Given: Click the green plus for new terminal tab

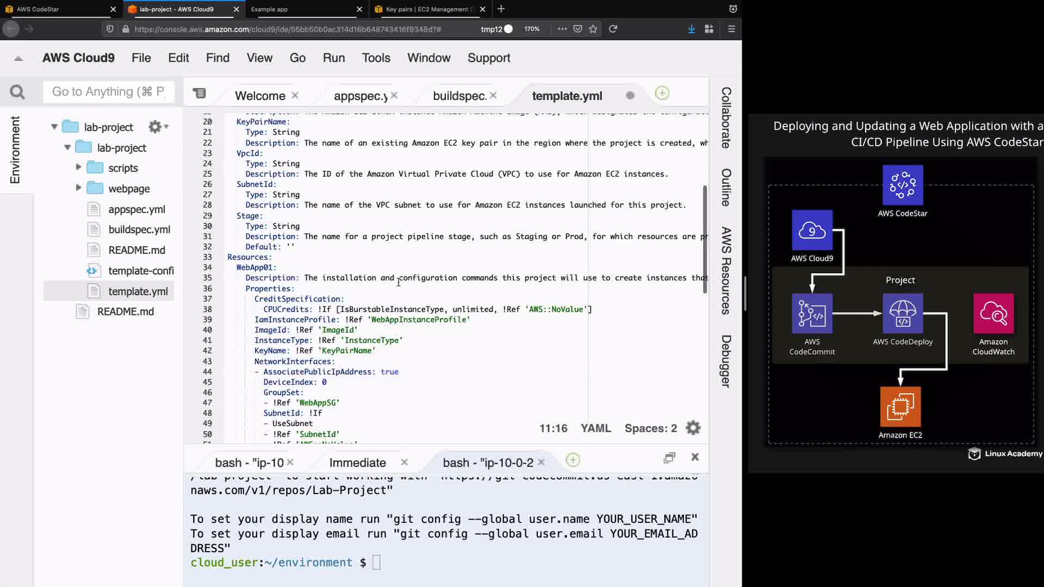Looking at the screenshot, I should pos(573,460).
